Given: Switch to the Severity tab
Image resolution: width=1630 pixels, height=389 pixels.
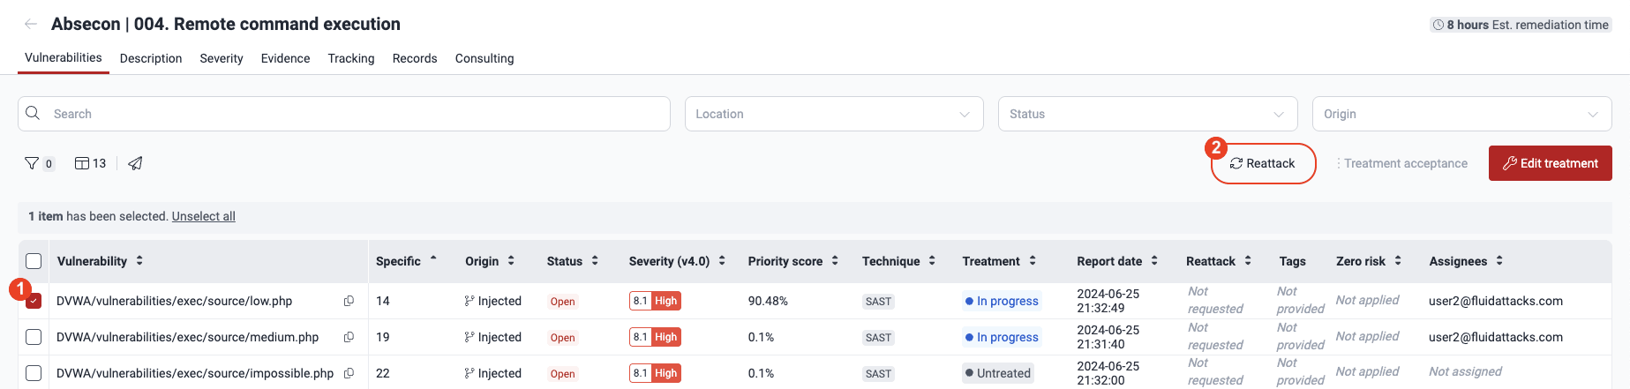Looking at the screenshot, I should point(222,58).
